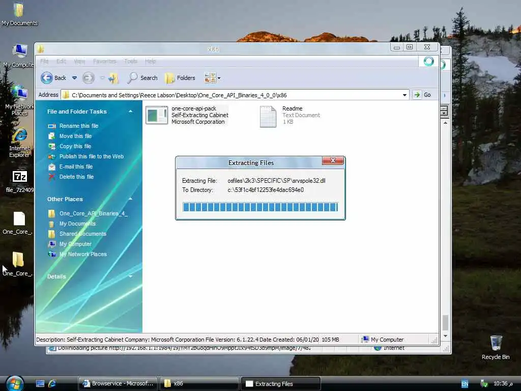521x391 pixels.
Task: Expand the address bar dropdown arrow
Action: (x=404, y=95)
